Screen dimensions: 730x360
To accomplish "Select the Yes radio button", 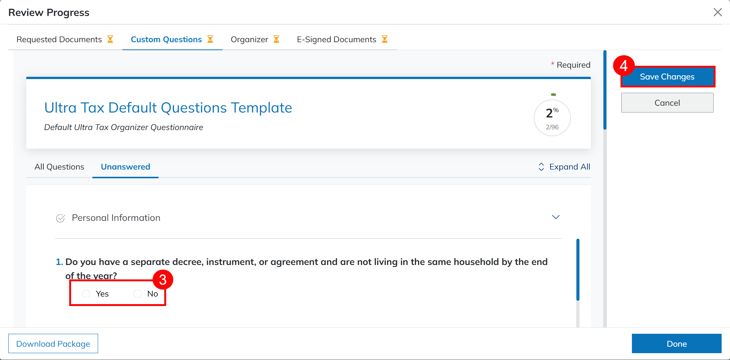I will click(x=86, y=293).
